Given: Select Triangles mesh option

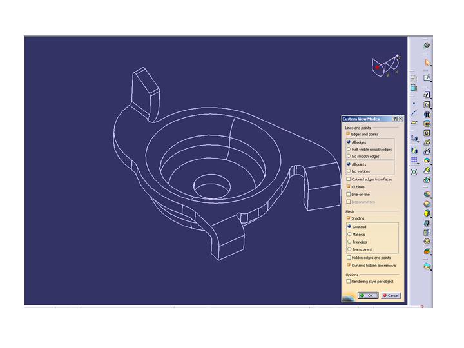Looking at the screenshot, I should click(x=349, y=242).
